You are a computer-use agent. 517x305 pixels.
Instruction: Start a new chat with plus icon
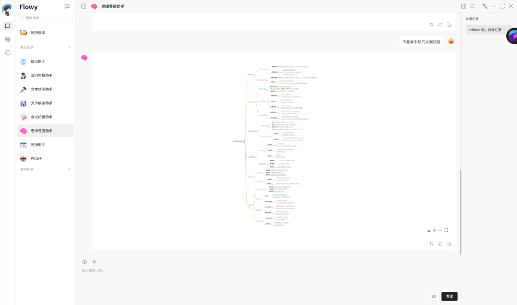click(67, 6)
